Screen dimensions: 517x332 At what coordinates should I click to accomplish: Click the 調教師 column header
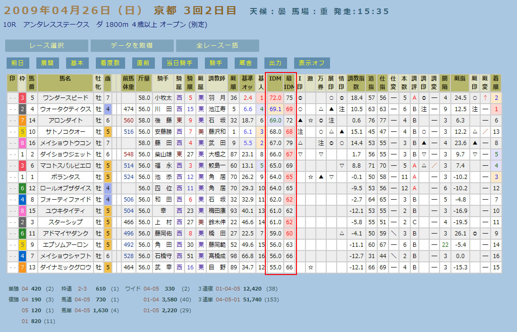(x=217, y=82)
